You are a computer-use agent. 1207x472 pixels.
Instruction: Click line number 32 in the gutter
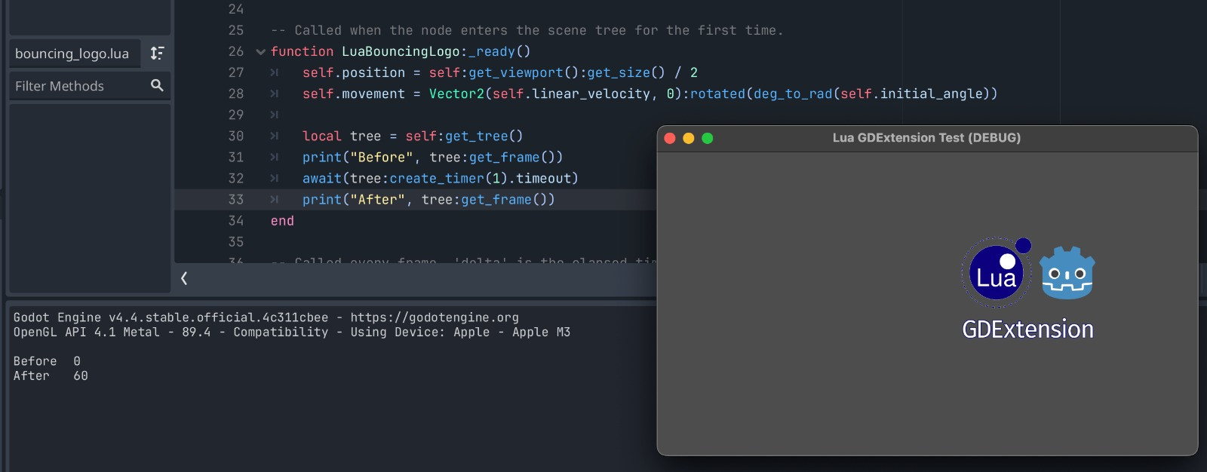click(236, 179)
